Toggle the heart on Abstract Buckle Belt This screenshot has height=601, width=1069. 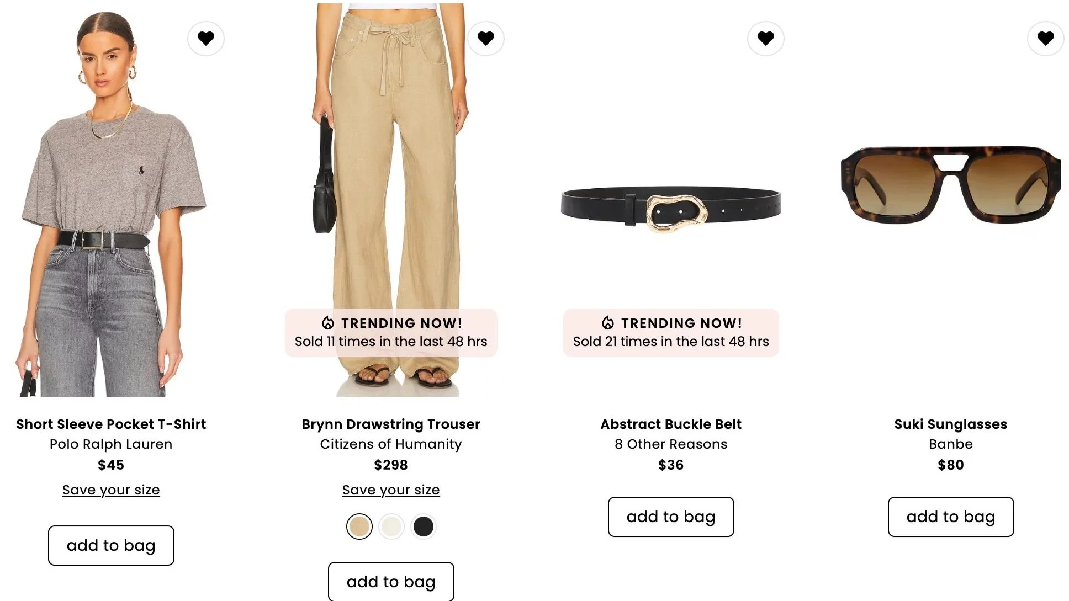pyautogui.click(x=766, y=38)
